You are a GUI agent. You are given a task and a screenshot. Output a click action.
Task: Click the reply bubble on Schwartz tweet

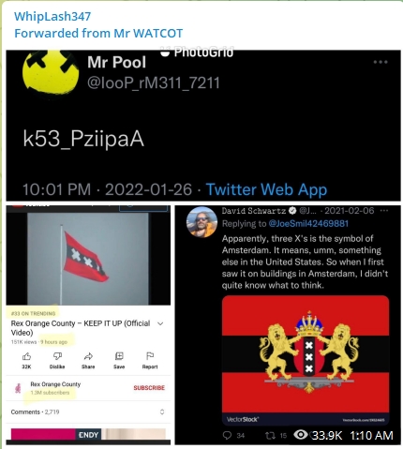(227, 435)
